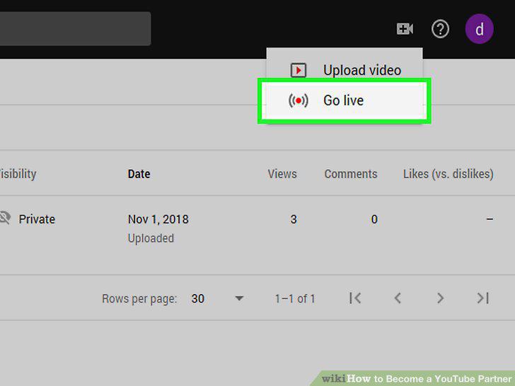Click the Uploaded status text
The width and height of the screenshot is (515, 386).
(151, 238)
